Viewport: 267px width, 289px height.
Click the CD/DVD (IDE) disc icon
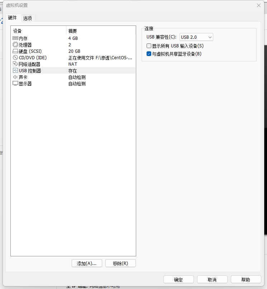(15, 57)
